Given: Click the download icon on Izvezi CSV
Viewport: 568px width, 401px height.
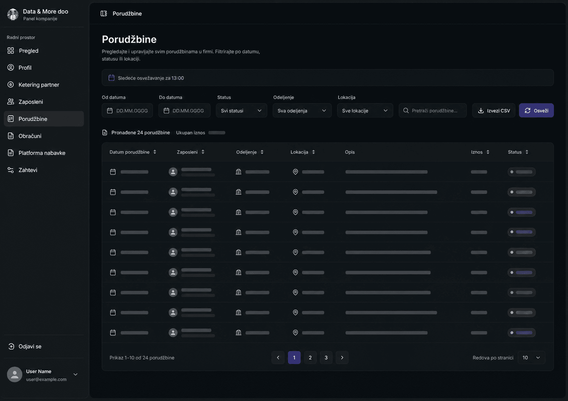Looking at the screenshot, I should (481, 110).
